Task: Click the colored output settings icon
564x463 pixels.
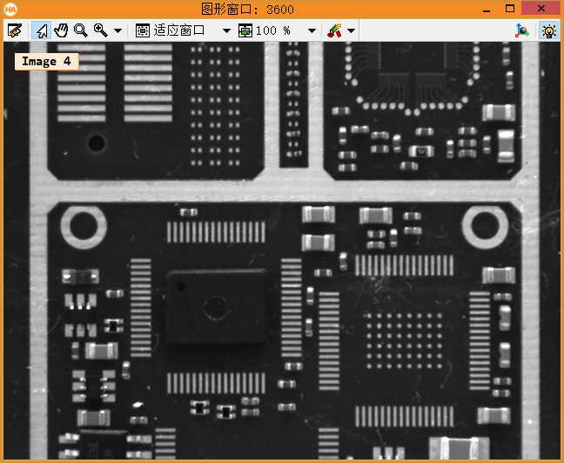Action: tap(334, 30)
